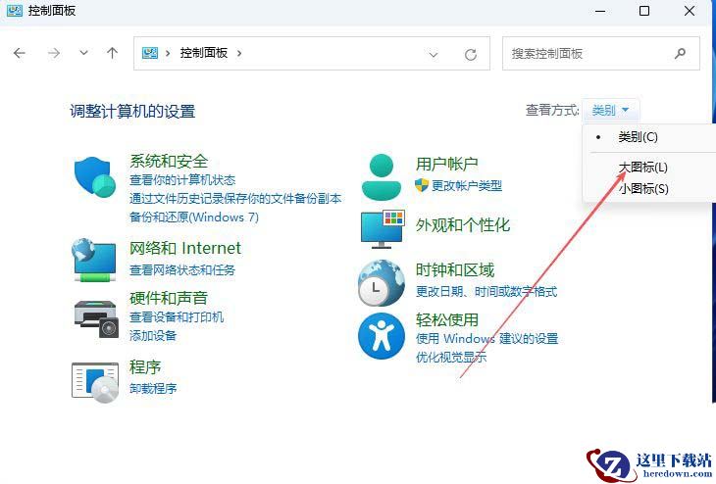Open the Appearance and Personalization monitor icon

click(382, 229)
